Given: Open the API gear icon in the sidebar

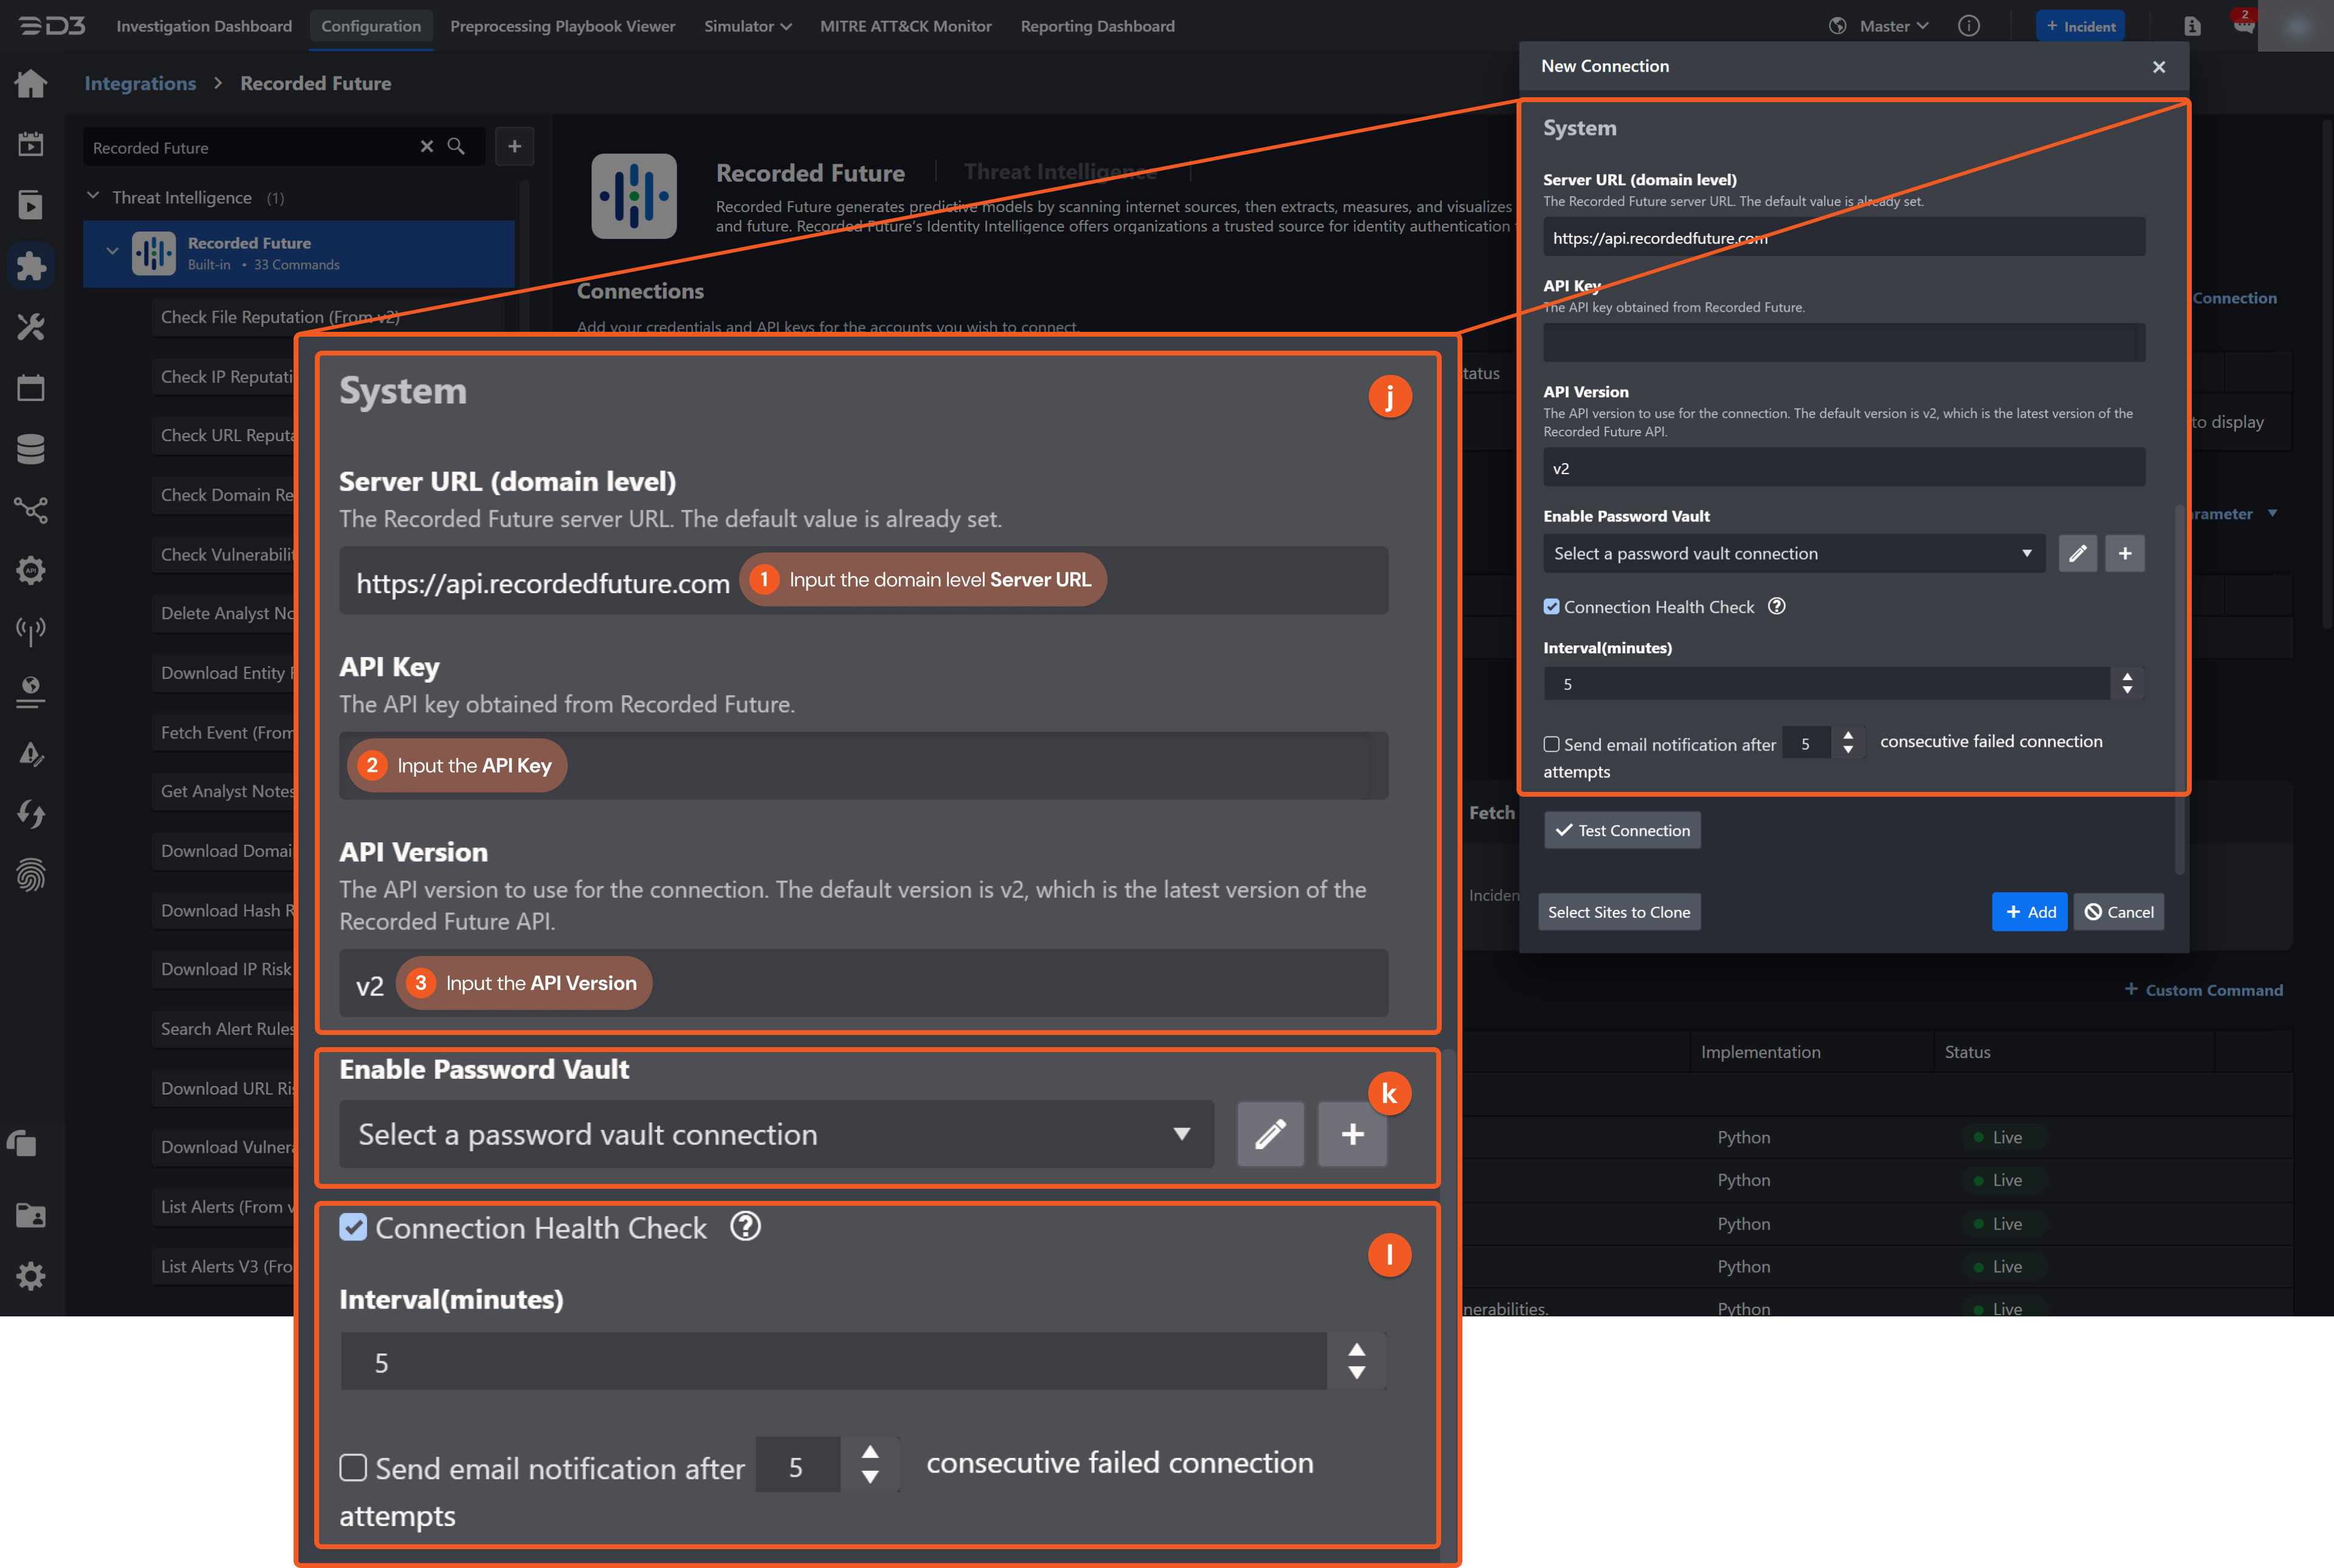Looking at the screenshot, I should click(x=31, y=570).
